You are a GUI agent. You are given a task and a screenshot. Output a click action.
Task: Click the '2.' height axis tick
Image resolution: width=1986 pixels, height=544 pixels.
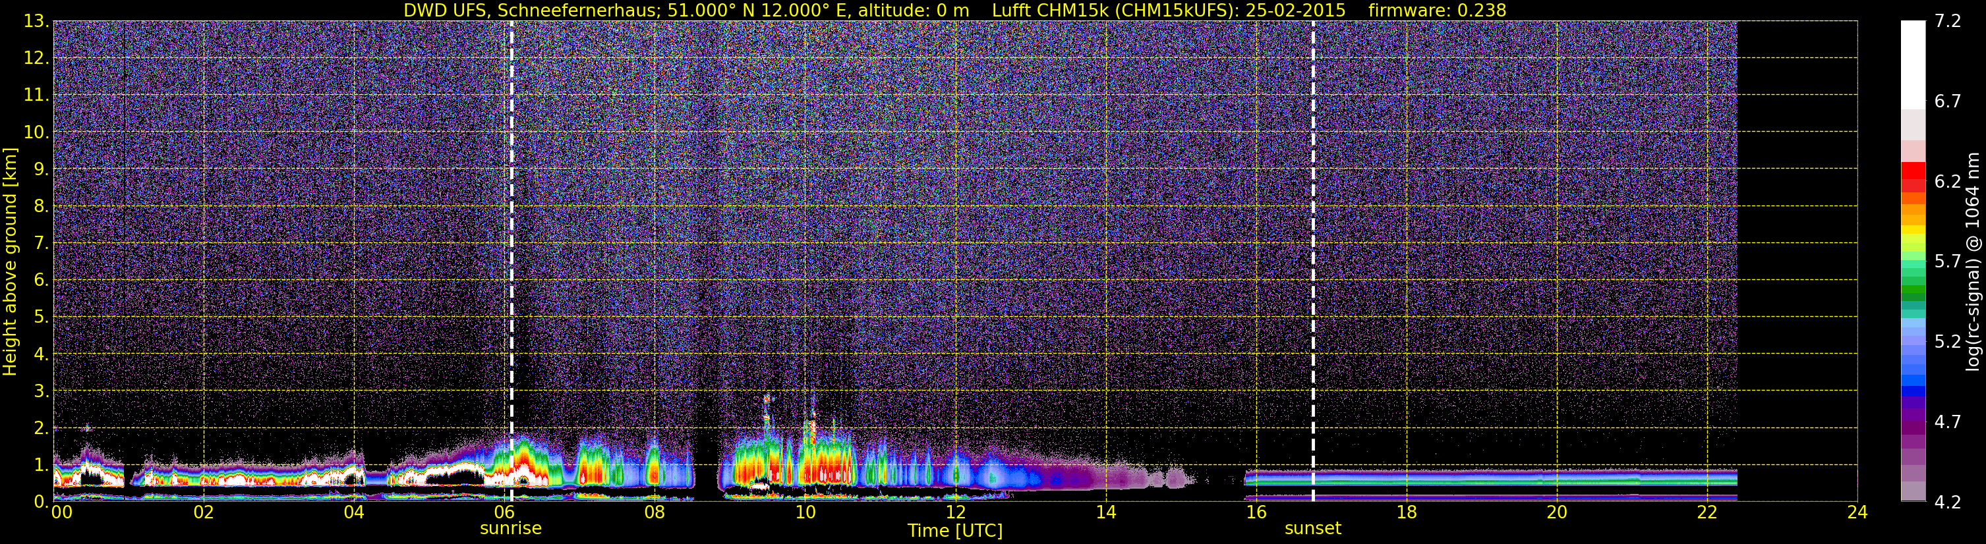pyautogui.click(x=40, y=427)
